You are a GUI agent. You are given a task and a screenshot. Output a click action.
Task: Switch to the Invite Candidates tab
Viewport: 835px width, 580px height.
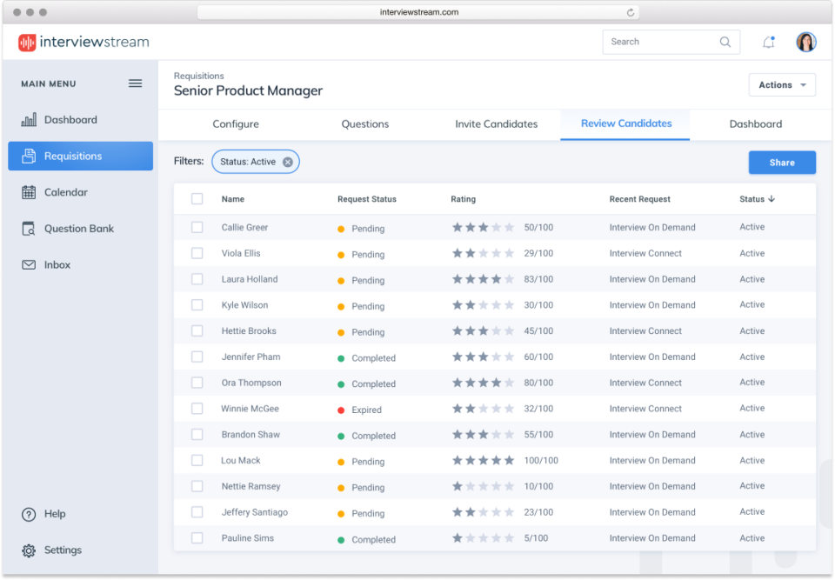(496, 123)
